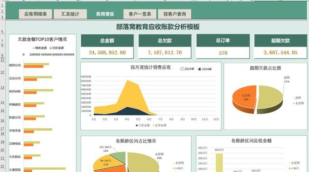Select the value 3,687,544.05
309x172 pixels.
[280, 53]
